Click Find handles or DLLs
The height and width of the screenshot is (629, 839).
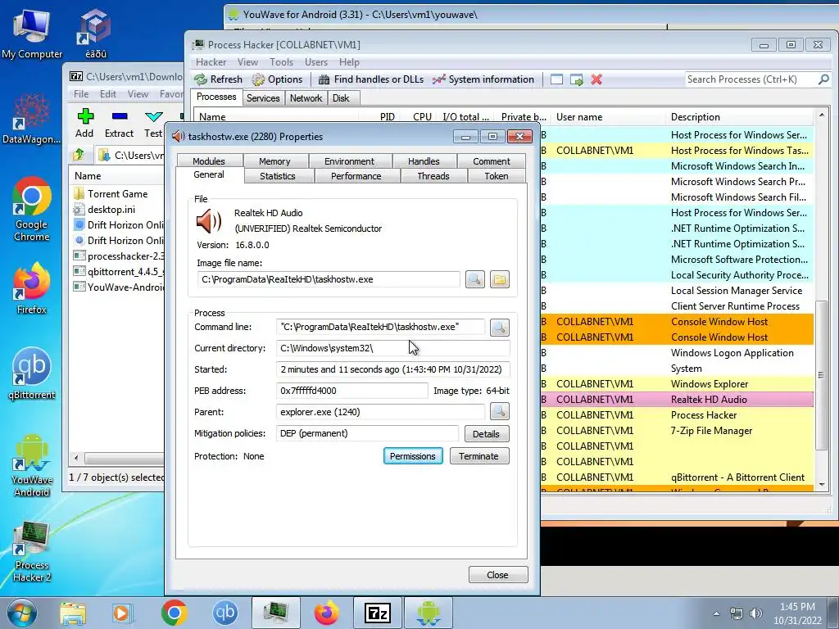tap(371, 79)
